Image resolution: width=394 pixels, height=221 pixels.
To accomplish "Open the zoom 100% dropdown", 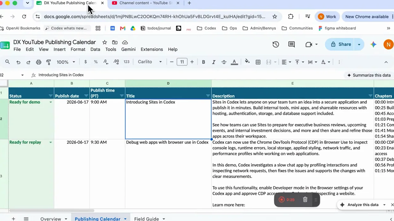I will click(x=66, y=62).
